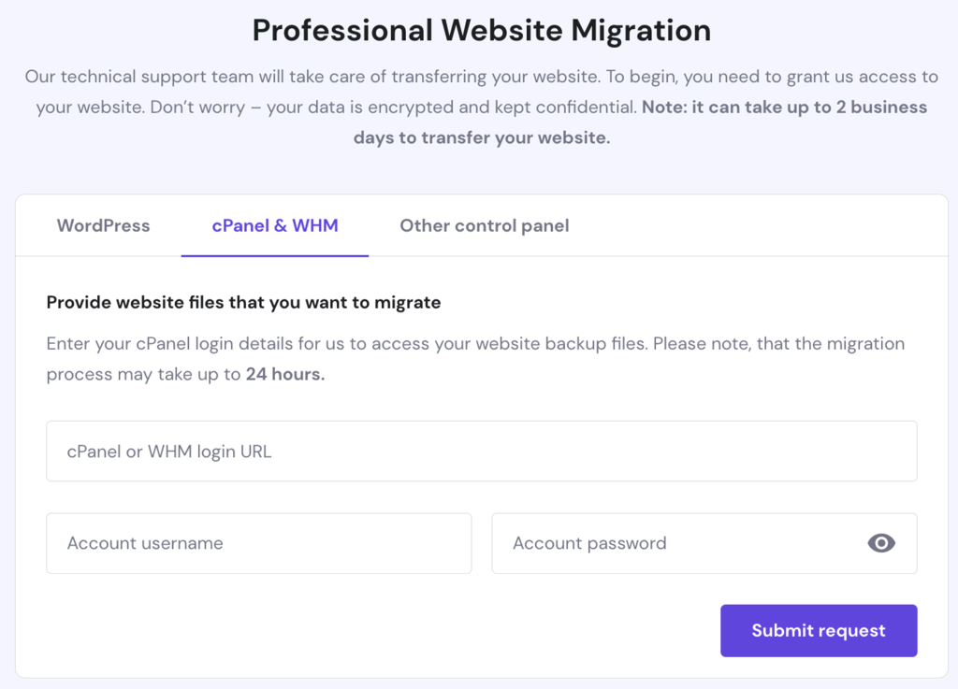Click the underline beneath cPanel & WHM tab
Screen dimensions: 958x689
[x=275, y=255]
